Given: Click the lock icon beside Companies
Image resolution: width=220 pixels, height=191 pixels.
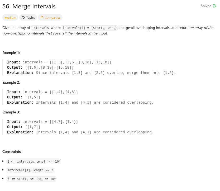Looking at the screenshot, I should tap(42, 18).
